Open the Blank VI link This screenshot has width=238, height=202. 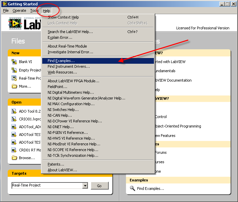(25, 62)
